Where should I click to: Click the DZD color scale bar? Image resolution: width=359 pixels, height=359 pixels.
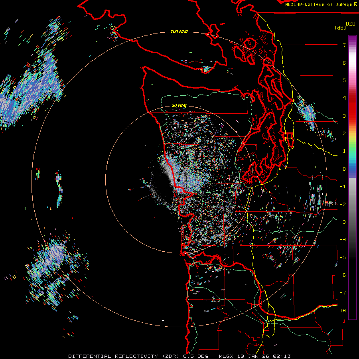pos(352,177)
